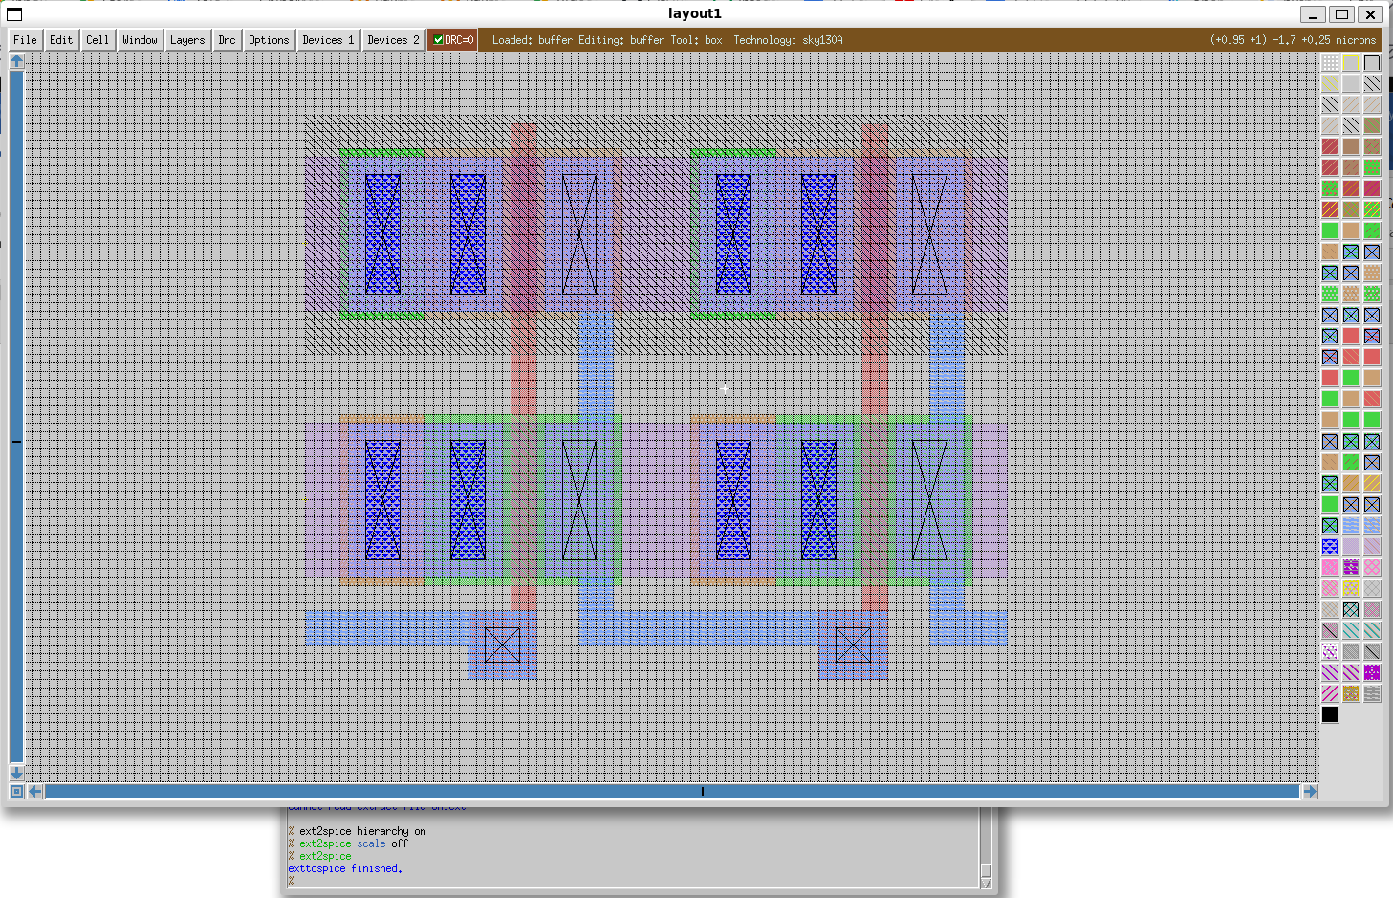Image resolution: width=1393 pixels, height=898 pixels.
Task: Select the yellow outlined box swatch
Action: (1351, 63)
